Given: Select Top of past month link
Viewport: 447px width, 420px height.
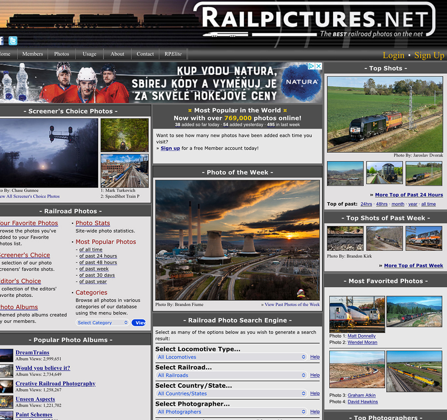Looking at the screenshot, I should pos(398,204).
